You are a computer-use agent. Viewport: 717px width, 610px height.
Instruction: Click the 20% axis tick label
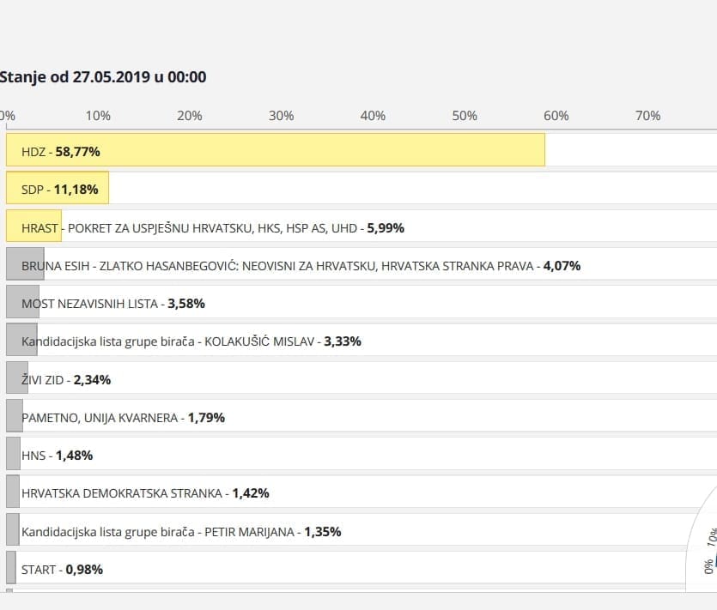click(x=189, y=116)
